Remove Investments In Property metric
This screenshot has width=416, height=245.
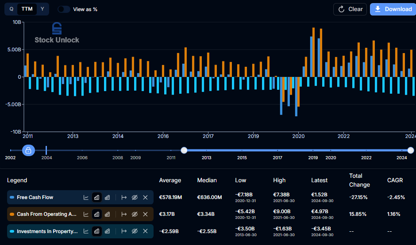tap(146, 231)
